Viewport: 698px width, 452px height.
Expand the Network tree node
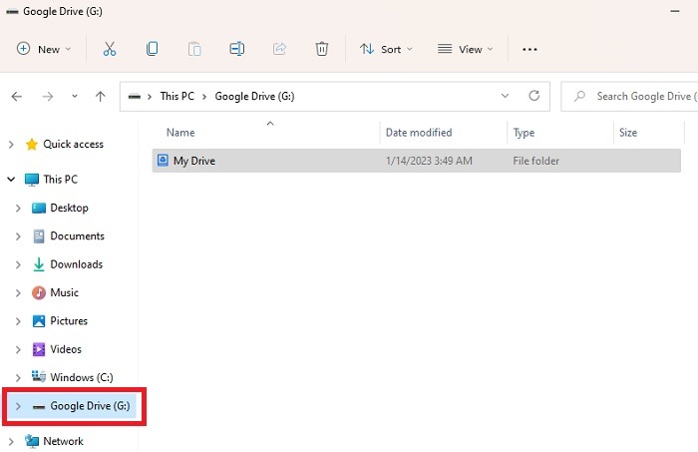(x=11, y=441)
